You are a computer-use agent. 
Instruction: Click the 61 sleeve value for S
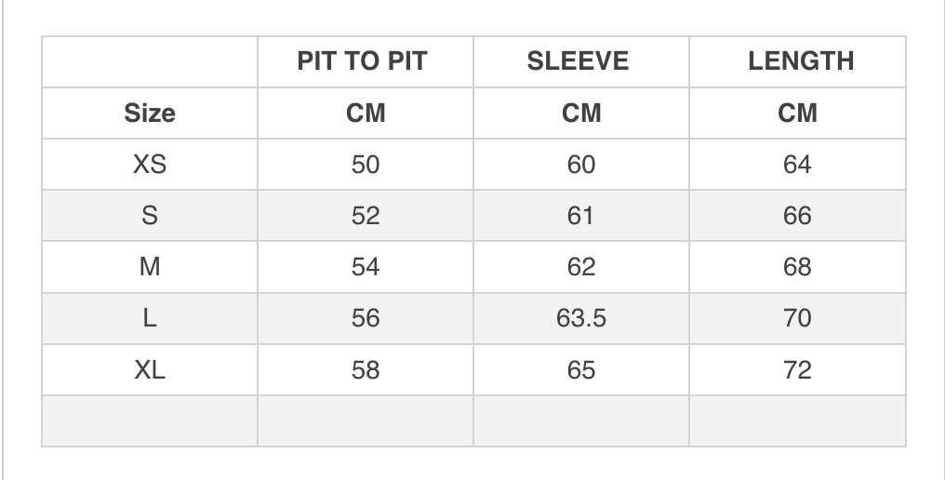(580, 215)
